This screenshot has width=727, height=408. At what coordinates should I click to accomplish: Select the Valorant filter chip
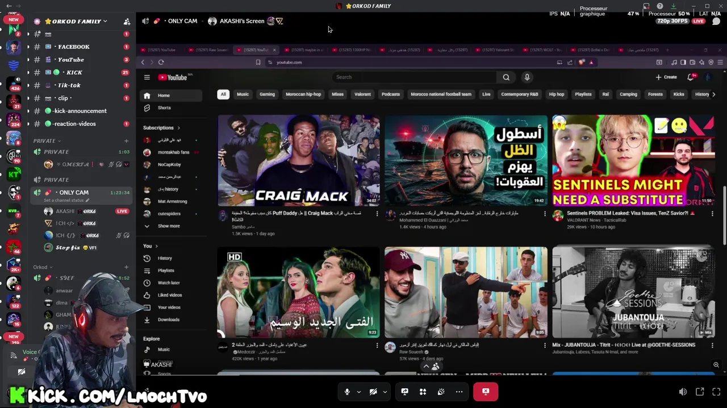click(x=362, y=94)
